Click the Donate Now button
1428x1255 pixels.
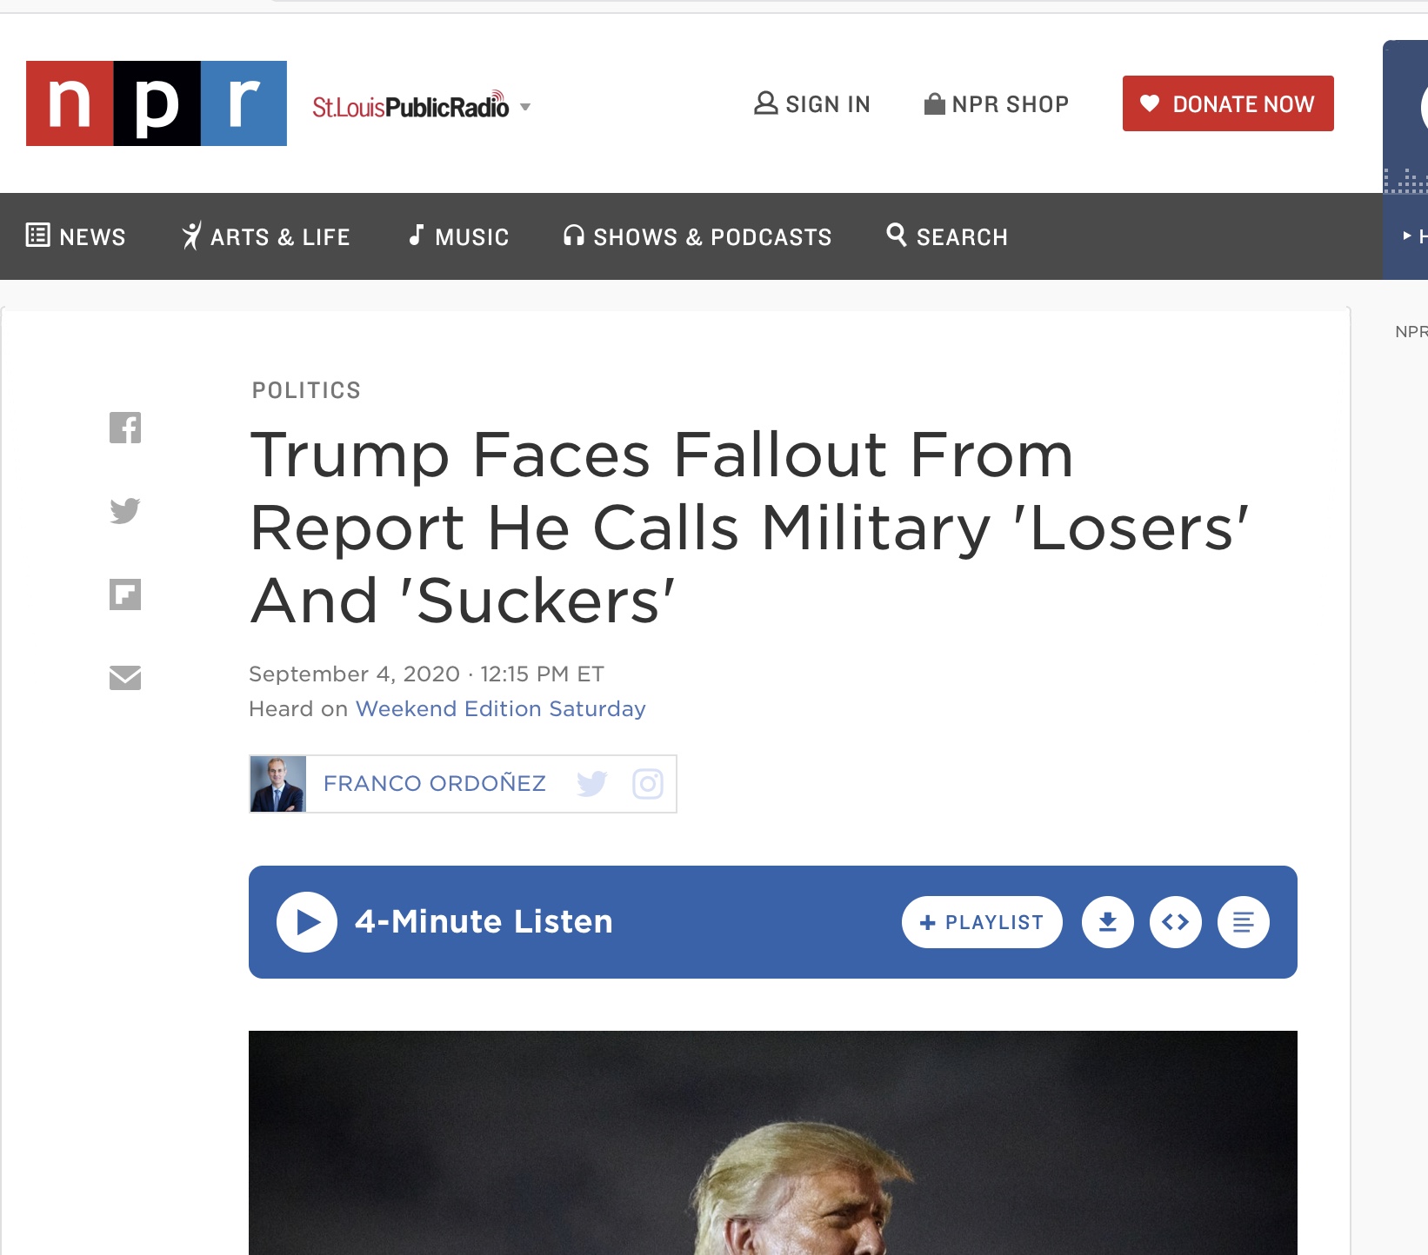click(x=1228, y=103)
